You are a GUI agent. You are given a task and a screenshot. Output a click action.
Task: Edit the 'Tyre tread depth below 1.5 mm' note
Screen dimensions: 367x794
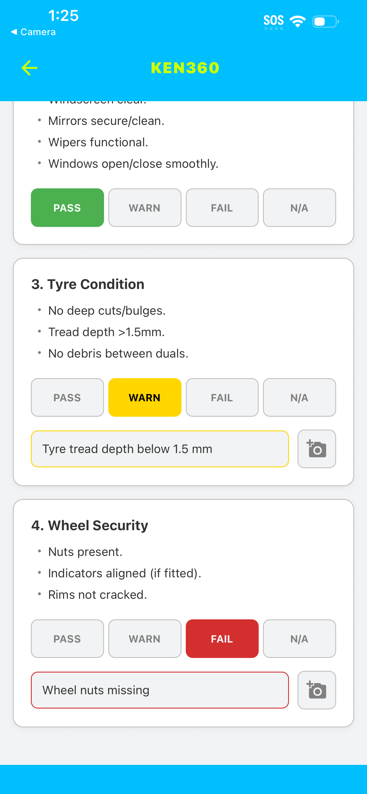(x=159, y=449)
